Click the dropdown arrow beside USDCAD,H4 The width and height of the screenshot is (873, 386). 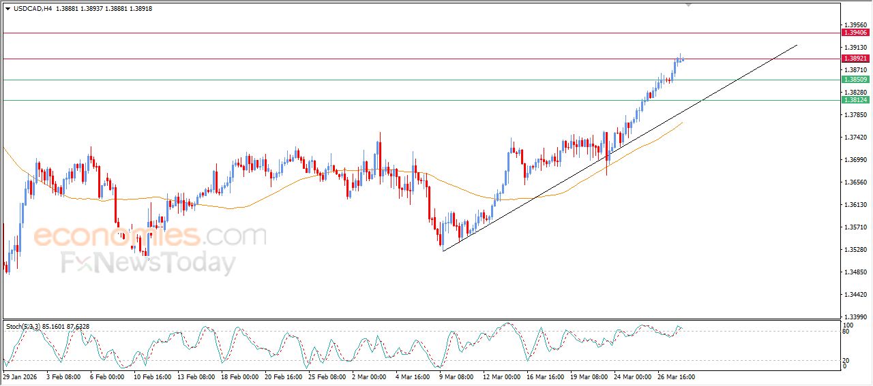(8, 8)
